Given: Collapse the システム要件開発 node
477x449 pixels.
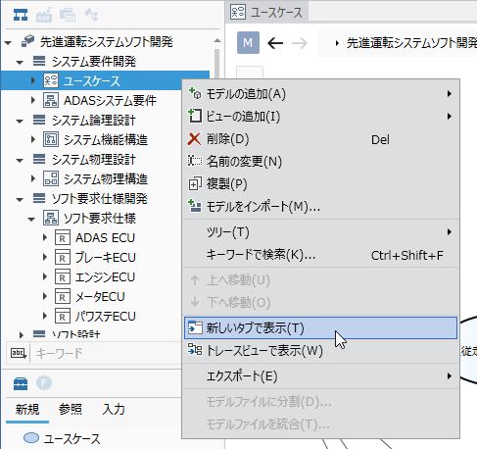Looking at the screenshot, I should [20, 62].
